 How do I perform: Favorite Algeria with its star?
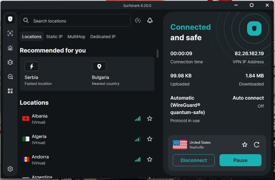click(150, 139)
